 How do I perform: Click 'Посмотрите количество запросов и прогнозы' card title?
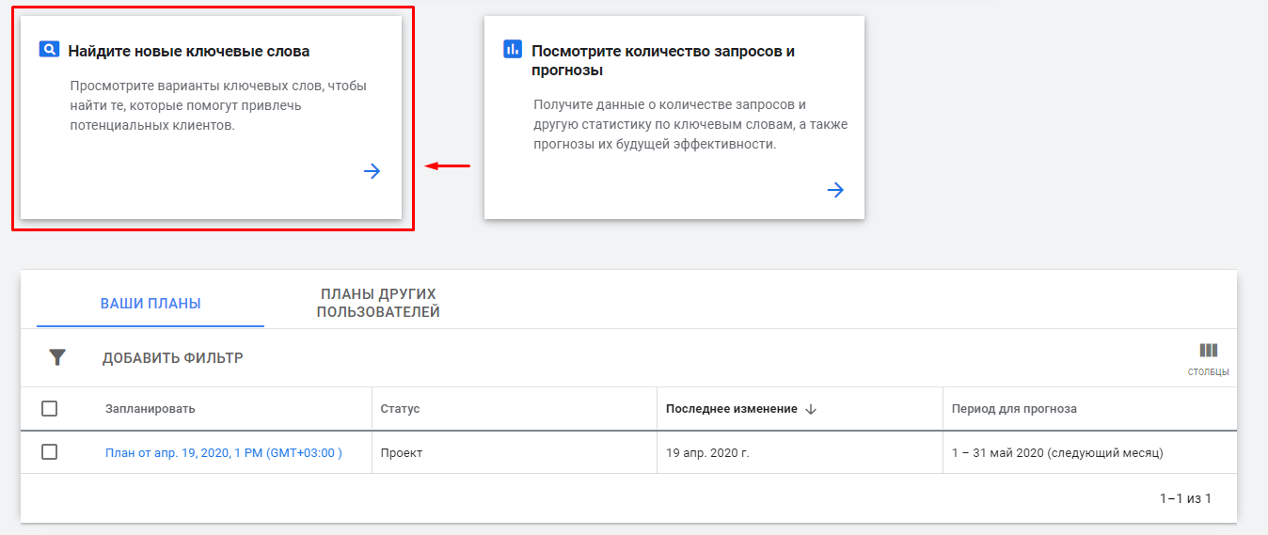click(x=663, y=60)
